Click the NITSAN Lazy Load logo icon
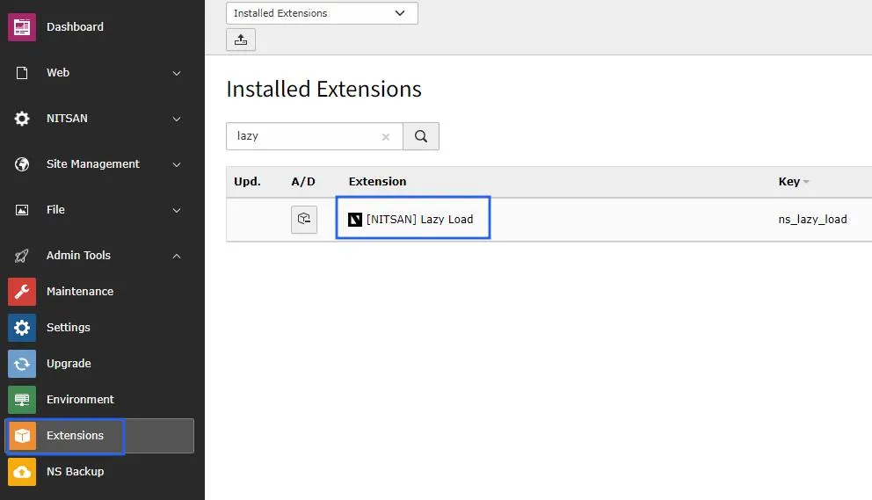The width and height of the screenshot is (872, 500). click(x=355, y=219)
